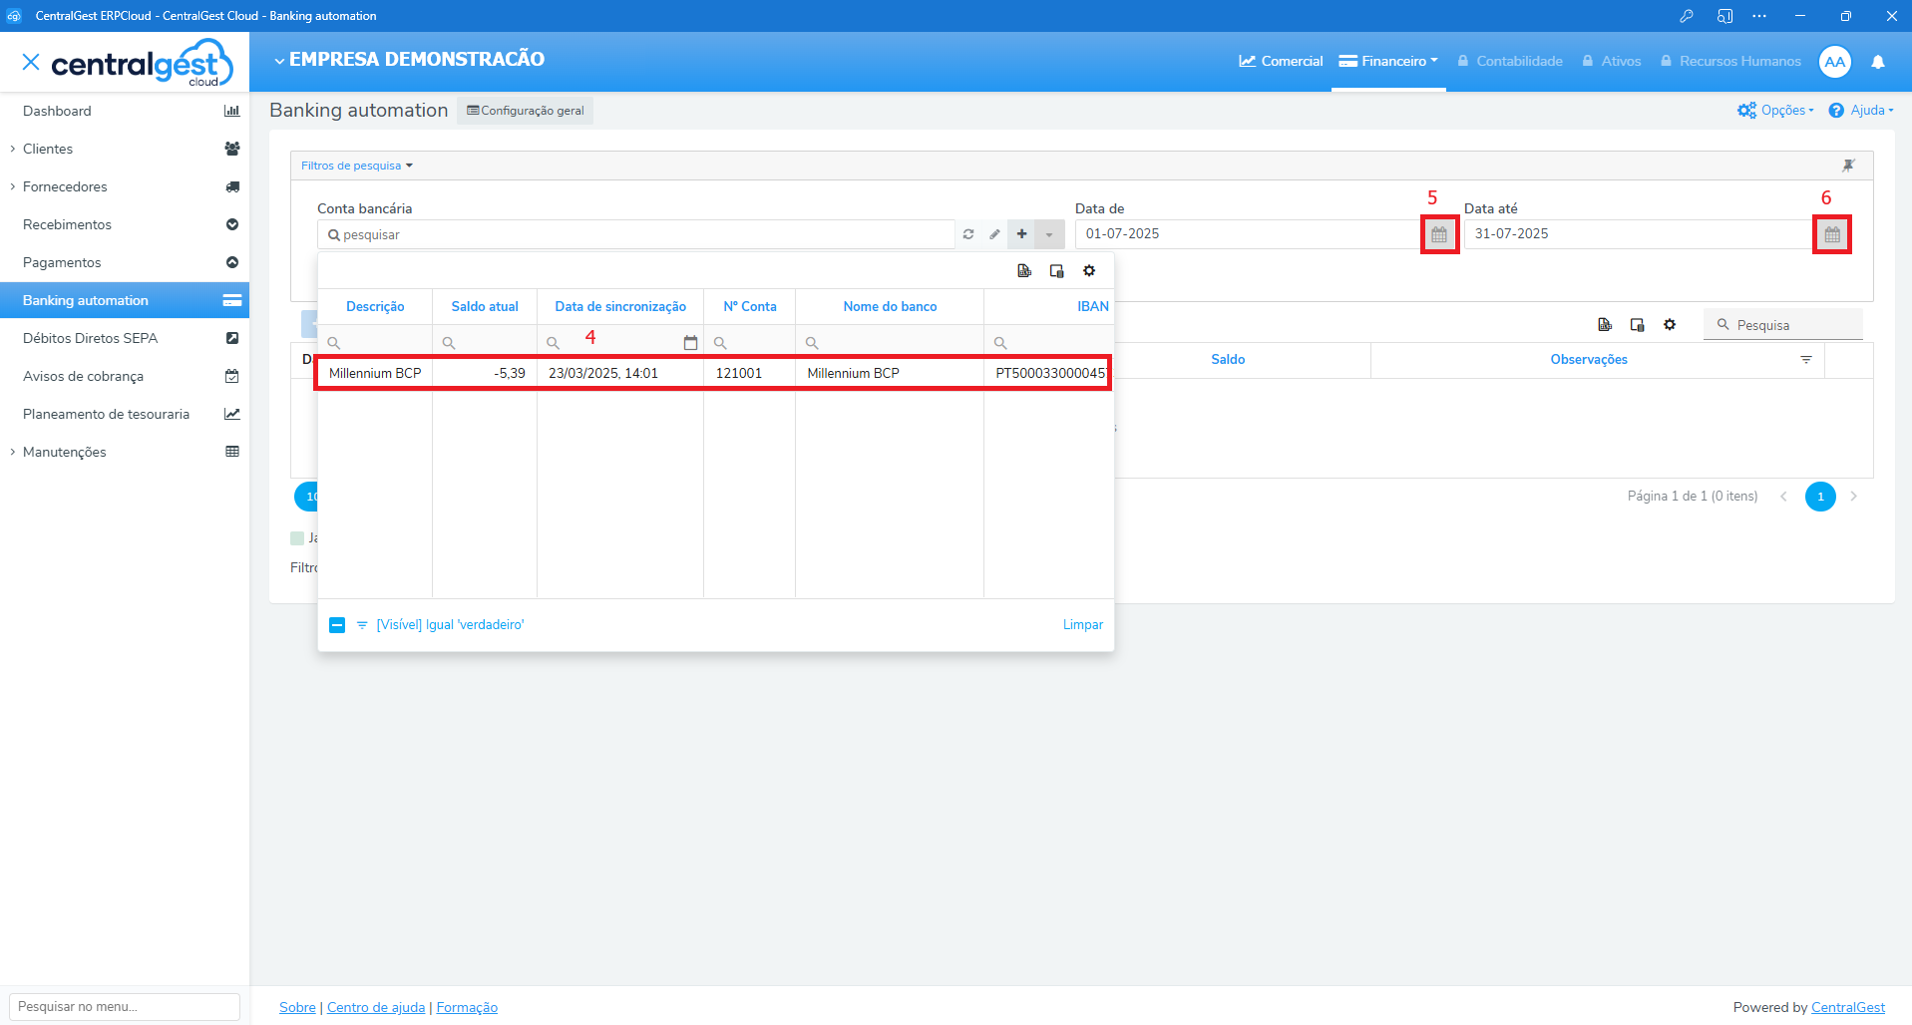Click the refresh icon beside Conta bancária

coord(967,234)
